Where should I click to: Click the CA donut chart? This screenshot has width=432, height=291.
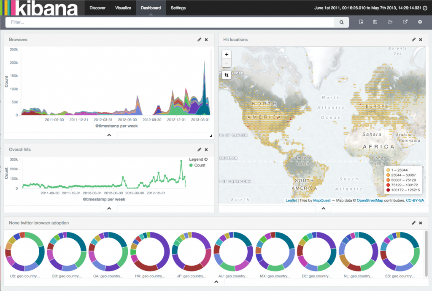pos(108,251)
